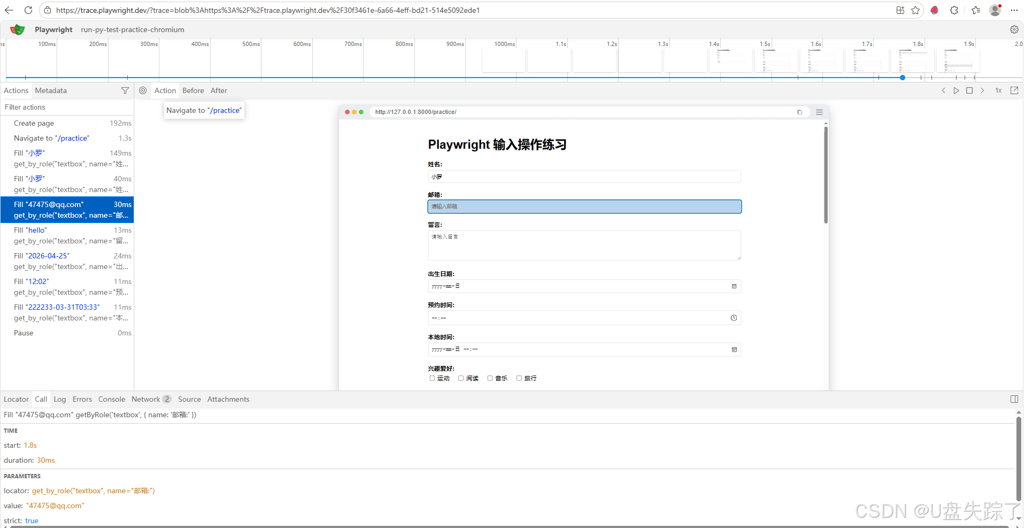Click the Playwright logo

coord(17,29)
